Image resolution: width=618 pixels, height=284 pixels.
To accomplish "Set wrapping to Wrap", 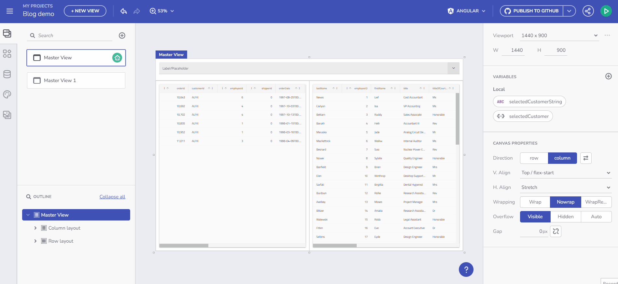I will (x=535, y=202).
